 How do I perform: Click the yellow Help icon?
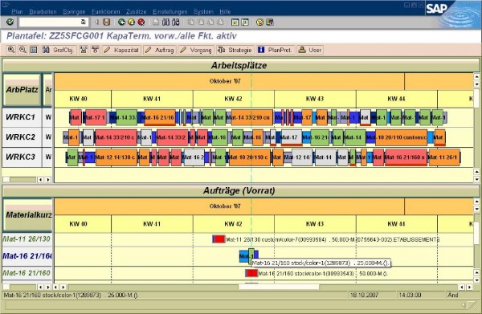pyautogui.click(x=260, y=22)
